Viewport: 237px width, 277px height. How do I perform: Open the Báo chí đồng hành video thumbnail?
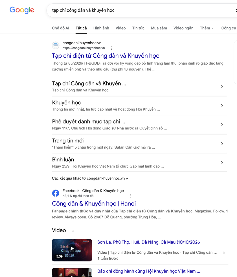point(72,272)
